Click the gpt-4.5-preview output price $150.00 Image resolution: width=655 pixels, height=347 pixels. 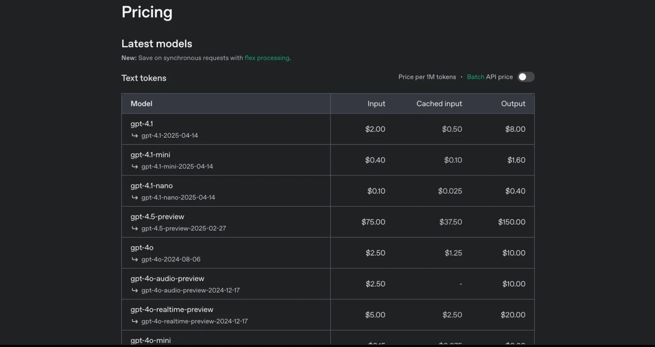coord(512,222)
